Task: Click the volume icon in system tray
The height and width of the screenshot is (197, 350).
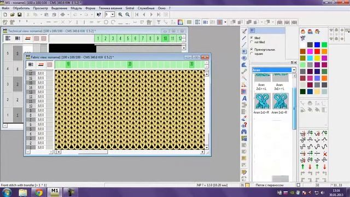Action: pos(322,193)
